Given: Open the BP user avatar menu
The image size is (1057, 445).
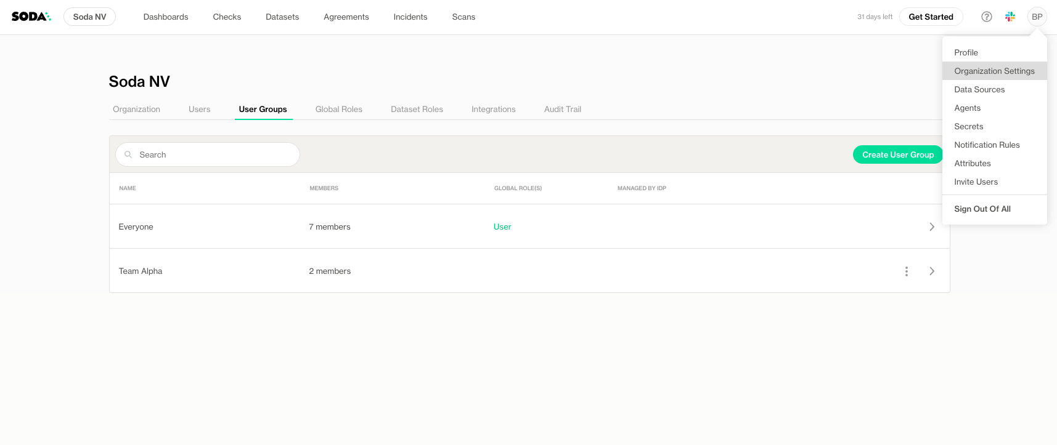Looking at the screenshot, I should click(1037, 17).
